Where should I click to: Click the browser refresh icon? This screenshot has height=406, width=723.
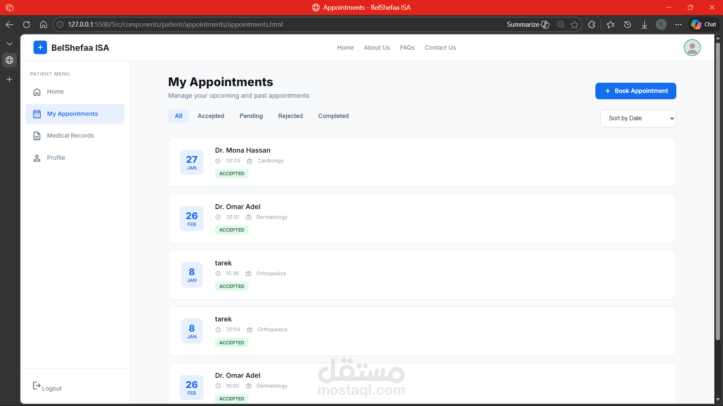pos(26,24)
